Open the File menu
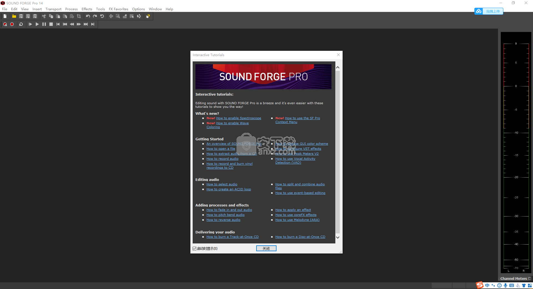Image resolution: width=533 pixels, height=289 pixels. (5, 9)
